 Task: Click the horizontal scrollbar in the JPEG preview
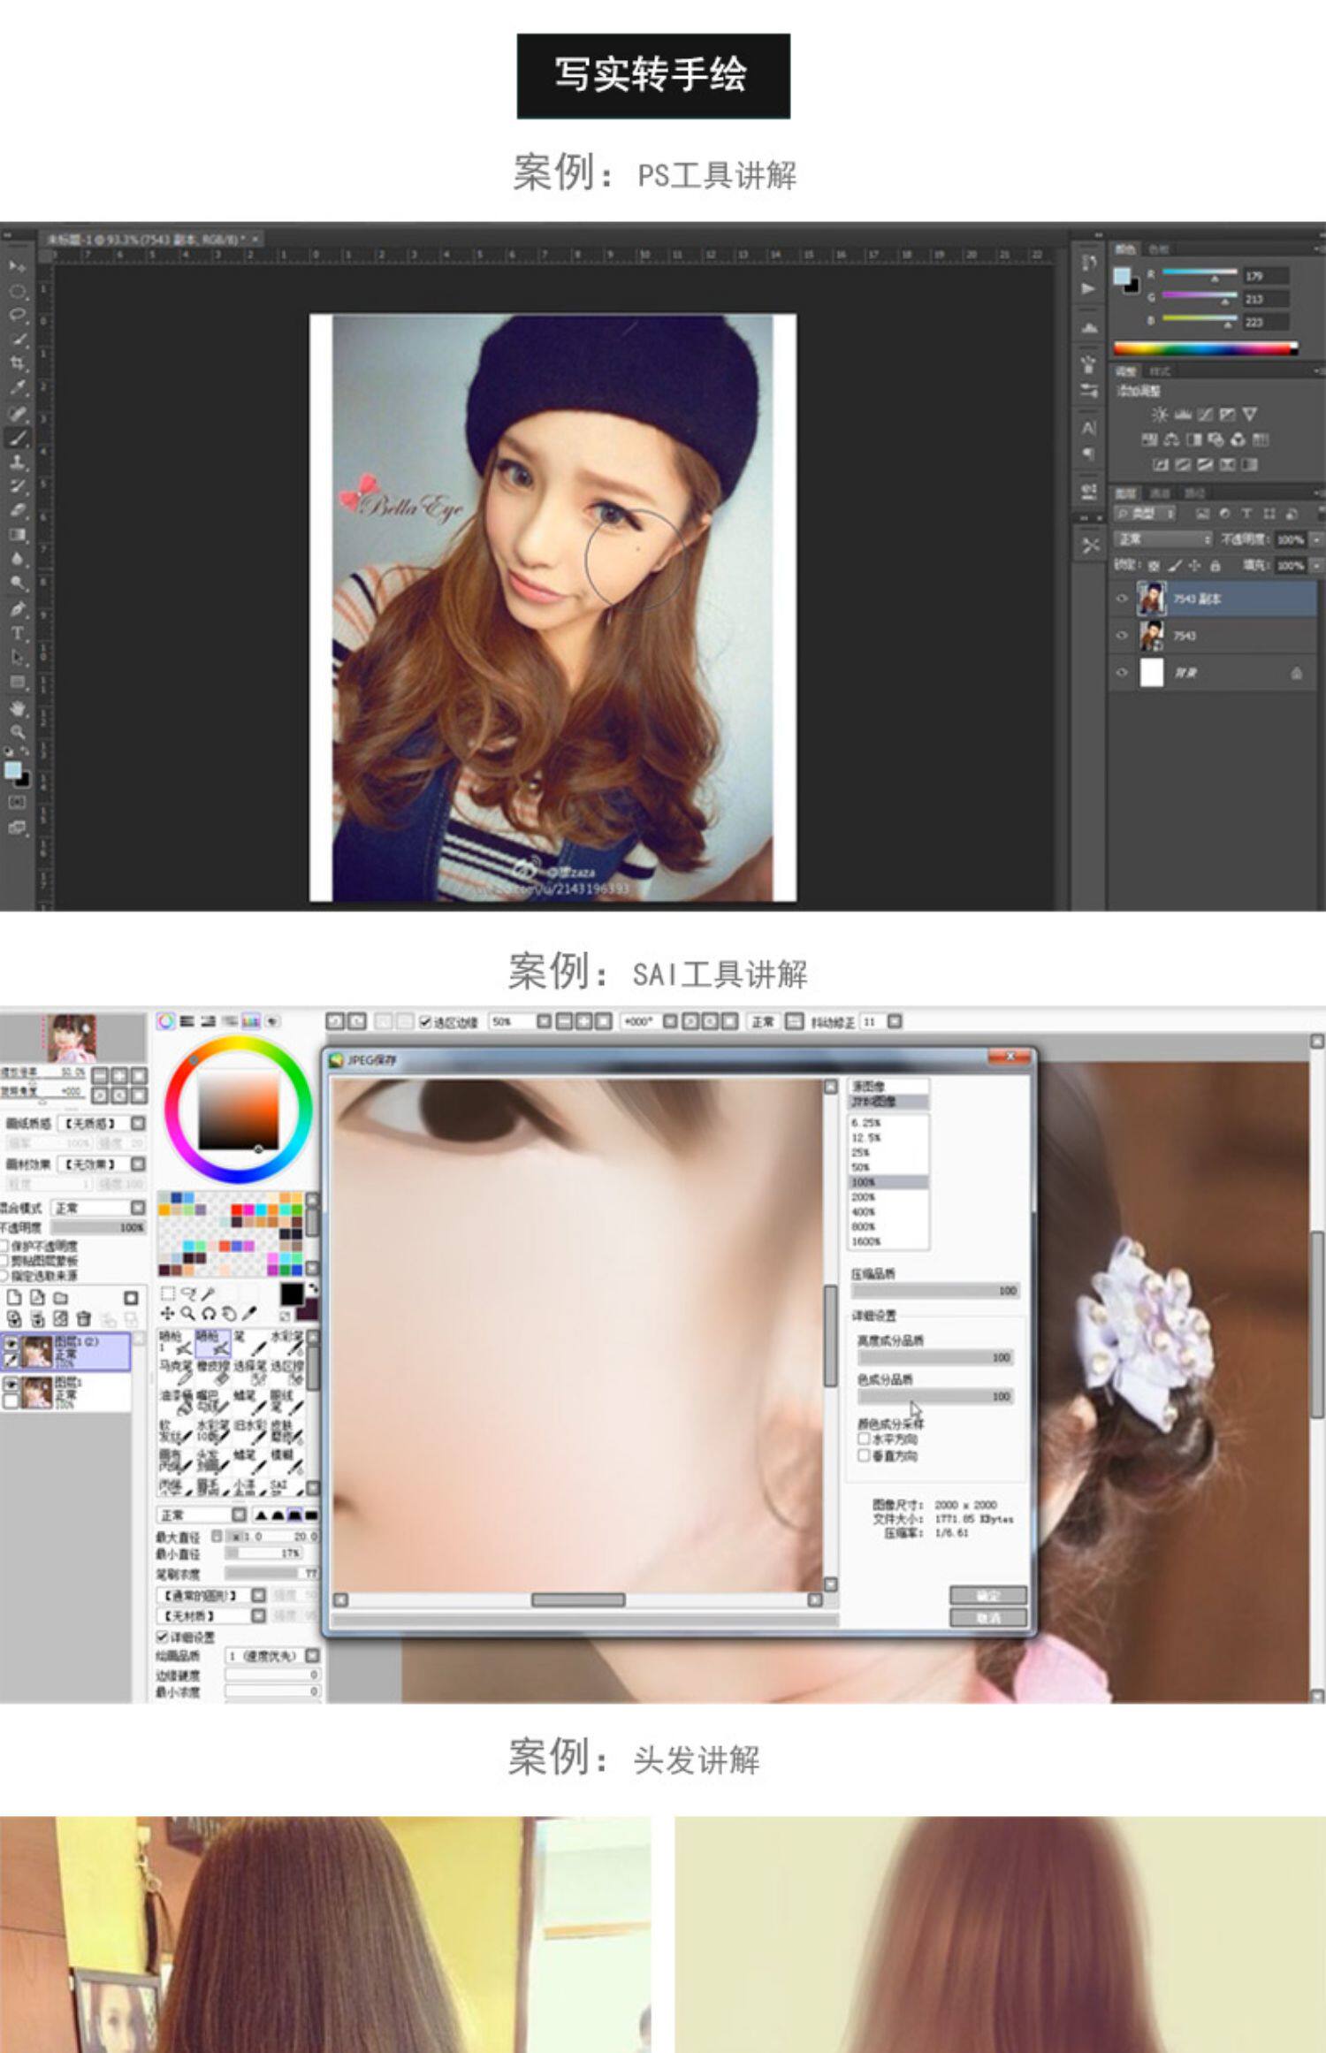(578, 1599)
